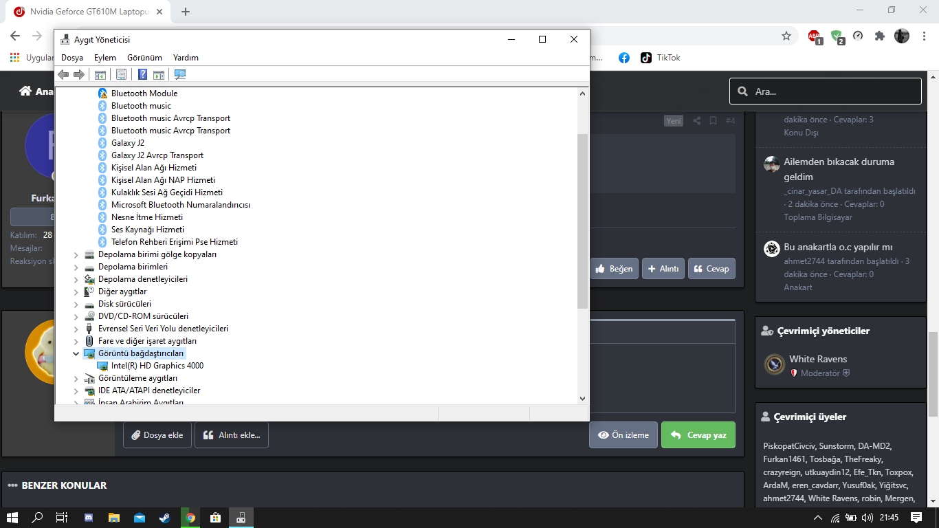Click the forum search field Ara...
Image resolution: width=939 pixels, height=528 pixels.
[825, 91]
